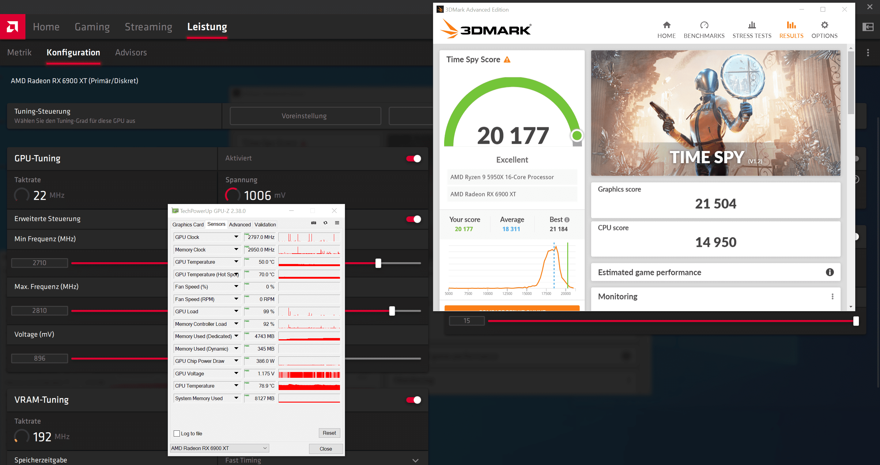This screenshot has width=880, height=465.
Task: Open Metrik sub-tab
Action: [x=20, y=52]
